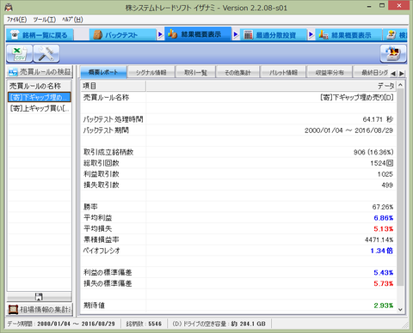Click the blue 6.86% average profit value

tap(384, 218)
